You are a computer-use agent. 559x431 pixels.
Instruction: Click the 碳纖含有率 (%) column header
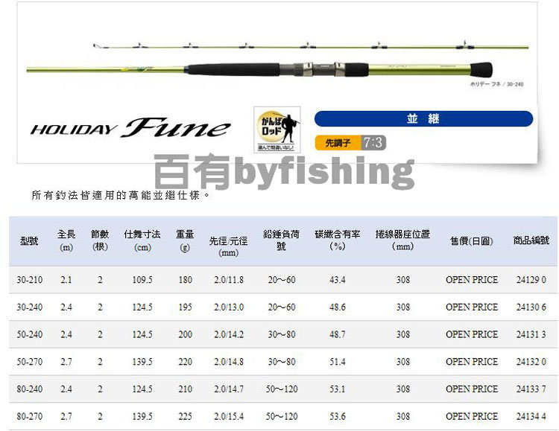tap(337, 240)
